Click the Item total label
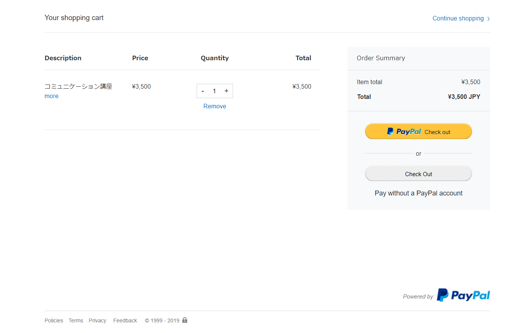The height and width of the screenshot is (333, 515). click(x=369, y=82)
